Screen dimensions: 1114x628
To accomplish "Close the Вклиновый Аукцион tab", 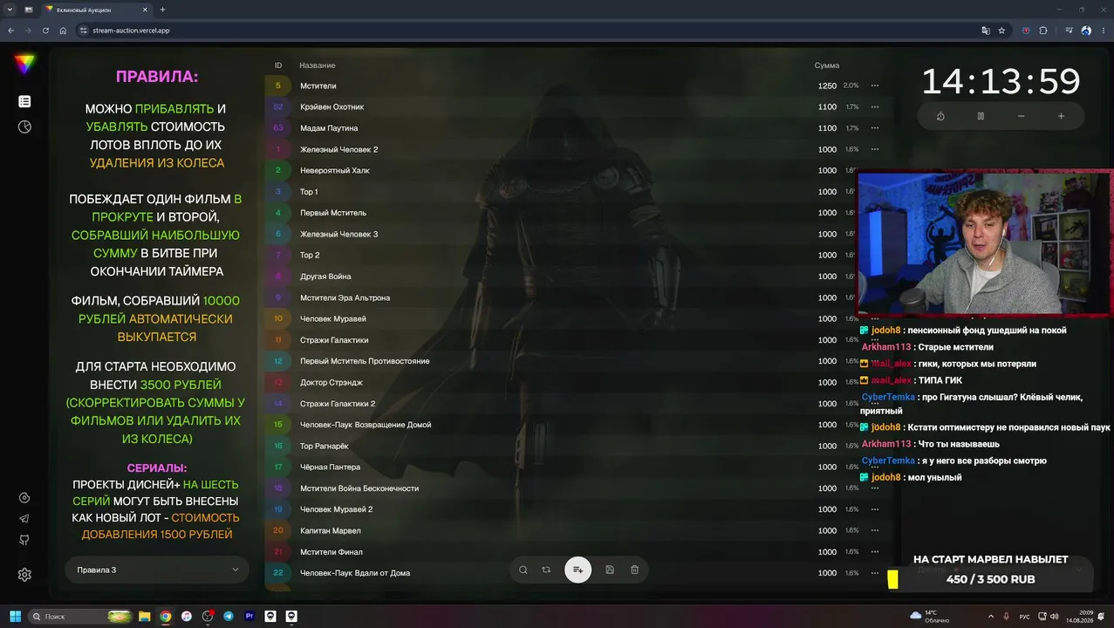I will (x=146, y=10).
